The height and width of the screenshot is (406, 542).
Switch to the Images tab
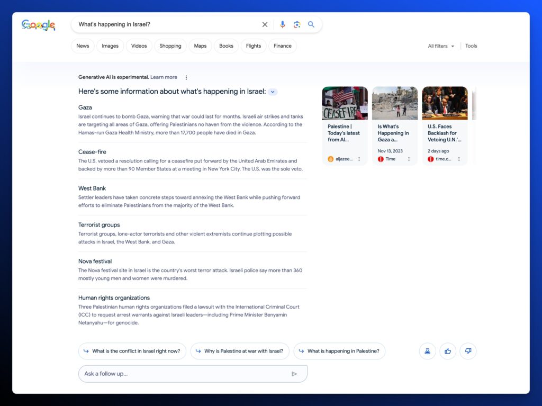click(x=110, y=46)
